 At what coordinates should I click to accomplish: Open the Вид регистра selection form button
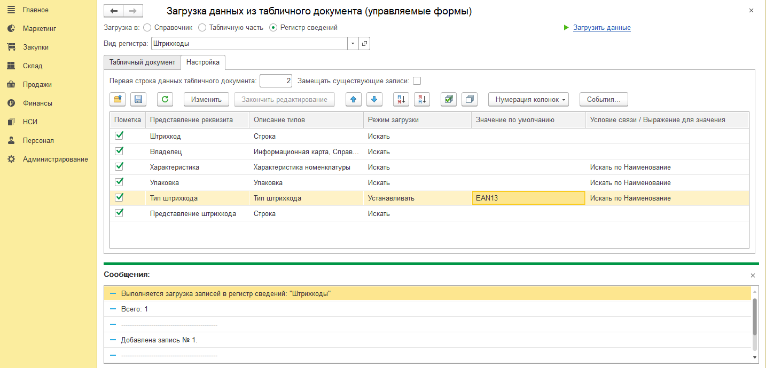[364, 44]
